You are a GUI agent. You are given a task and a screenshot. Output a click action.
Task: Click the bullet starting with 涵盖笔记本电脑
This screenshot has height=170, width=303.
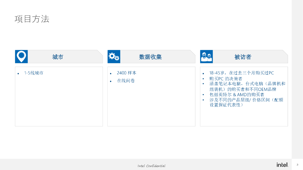click(247, 86)
